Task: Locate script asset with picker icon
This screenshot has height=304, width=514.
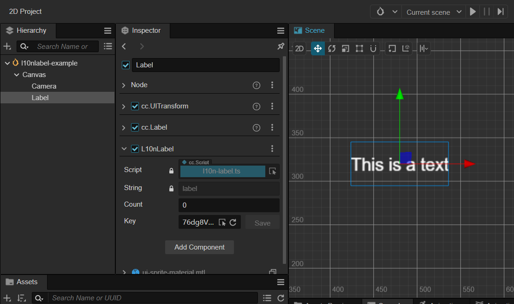Action: 272,171
